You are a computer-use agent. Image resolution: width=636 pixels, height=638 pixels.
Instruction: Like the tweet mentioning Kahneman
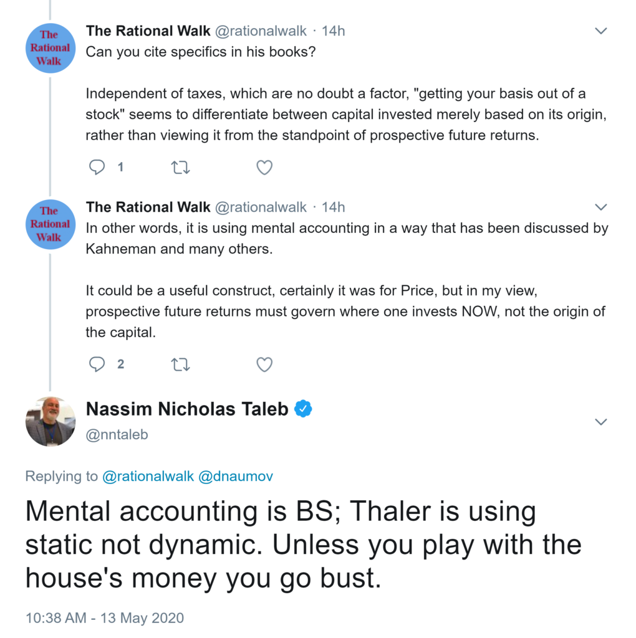(264, 364)
